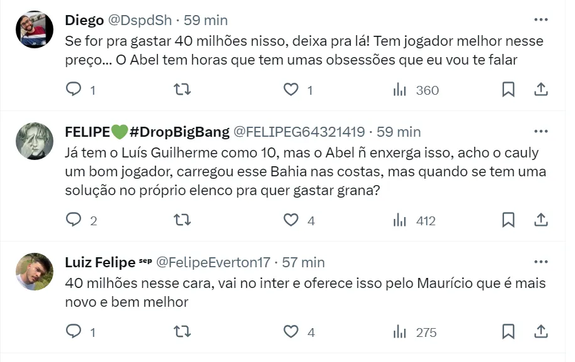Reply to Luiz Felipe's tweet
Image resolution: width=575 pixels, height=362 pixels.
pos(74,332)
